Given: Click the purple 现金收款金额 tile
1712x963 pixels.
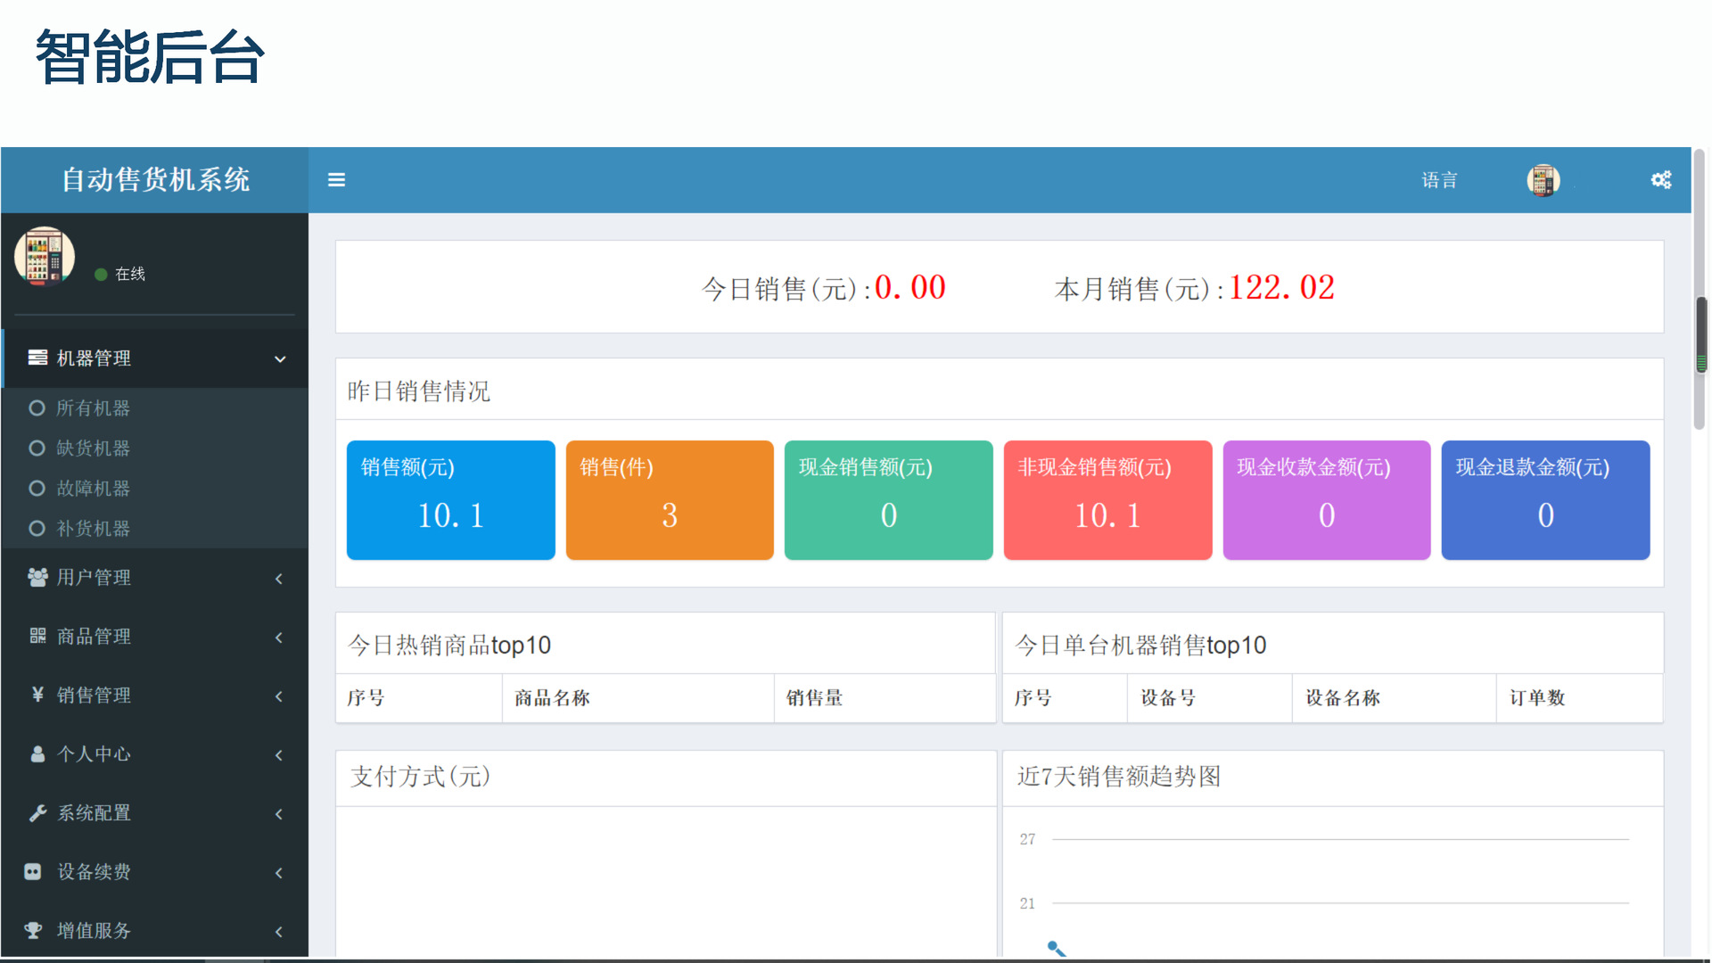Looking at the screenshot, I should point(1326,499).
